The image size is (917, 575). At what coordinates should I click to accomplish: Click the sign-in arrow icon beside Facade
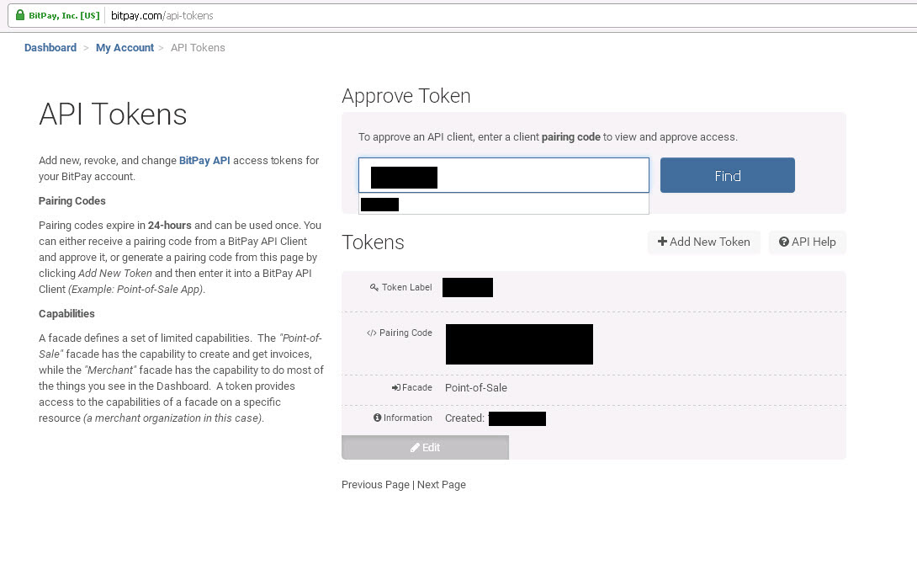396,387
